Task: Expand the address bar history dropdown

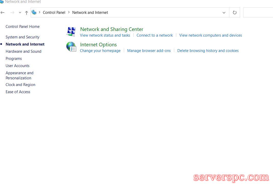Action: point(224,13)
